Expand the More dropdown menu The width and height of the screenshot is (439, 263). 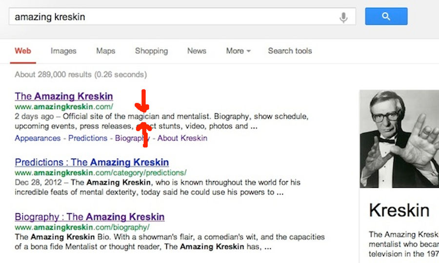pyautogui.click(x=238, y=51)
